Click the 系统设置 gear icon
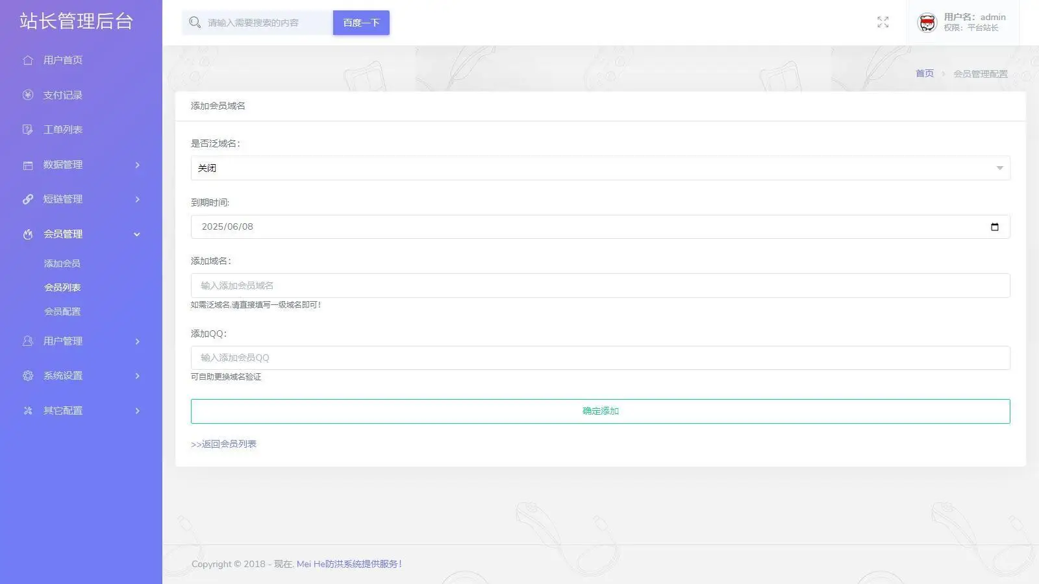 28,376
